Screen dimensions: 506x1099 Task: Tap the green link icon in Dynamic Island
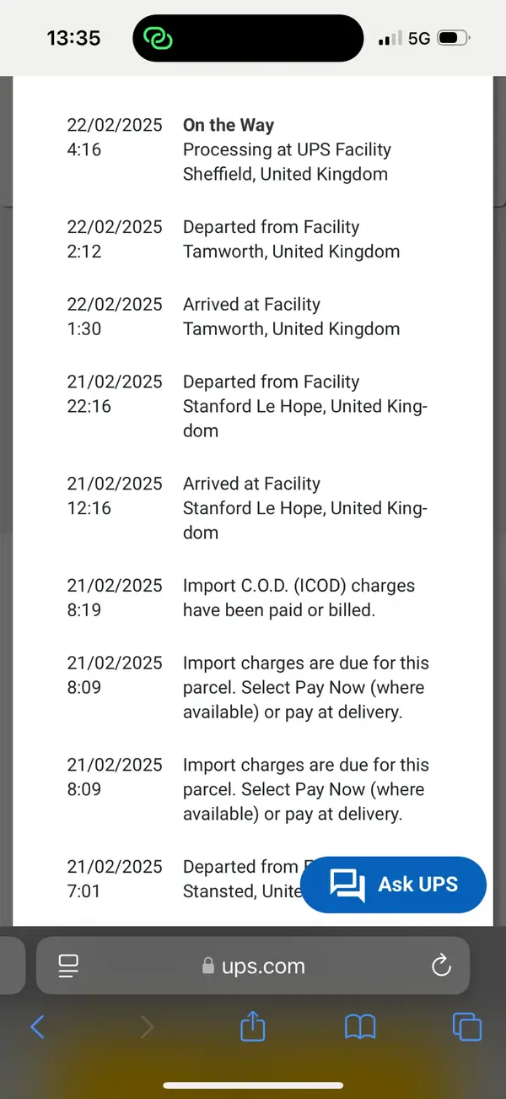click(x=157, y=38)
